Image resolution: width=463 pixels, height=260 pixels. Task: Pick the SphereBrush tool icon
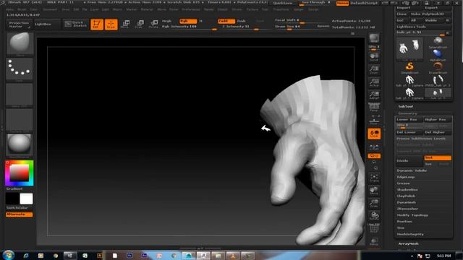(438, 43)
